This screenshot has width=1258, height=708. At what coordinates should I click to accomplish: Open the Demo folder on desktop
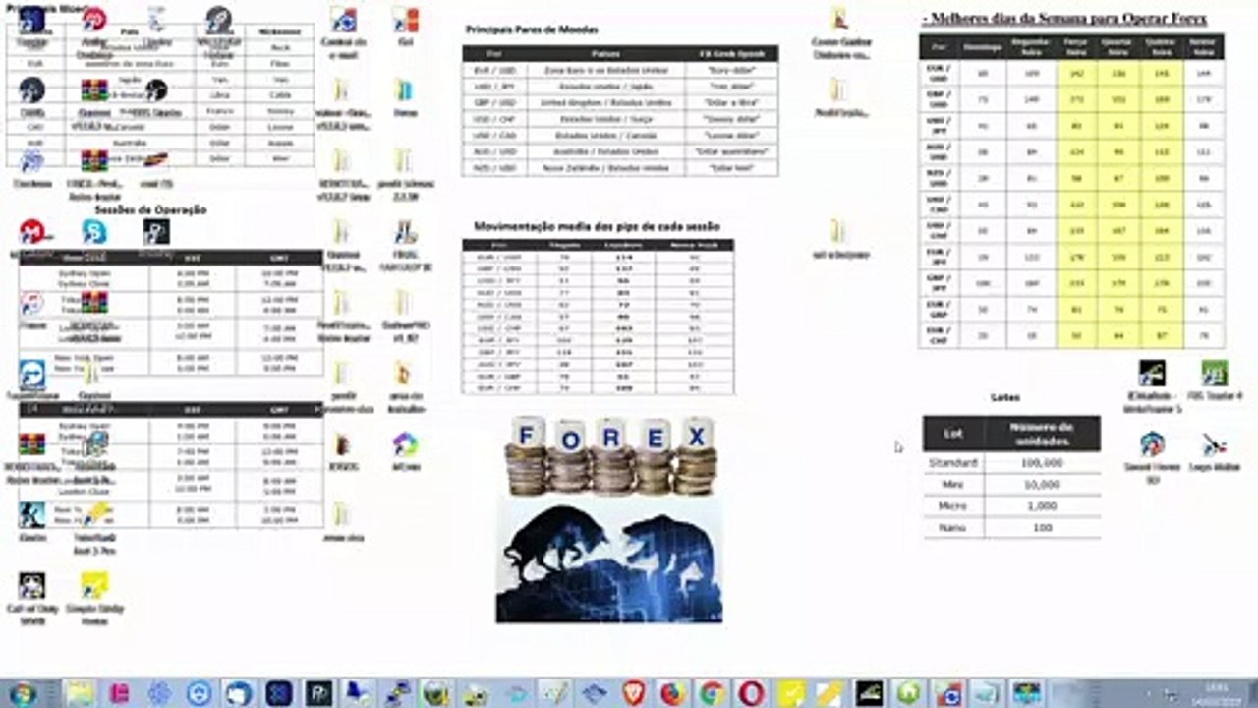point(405,96)
